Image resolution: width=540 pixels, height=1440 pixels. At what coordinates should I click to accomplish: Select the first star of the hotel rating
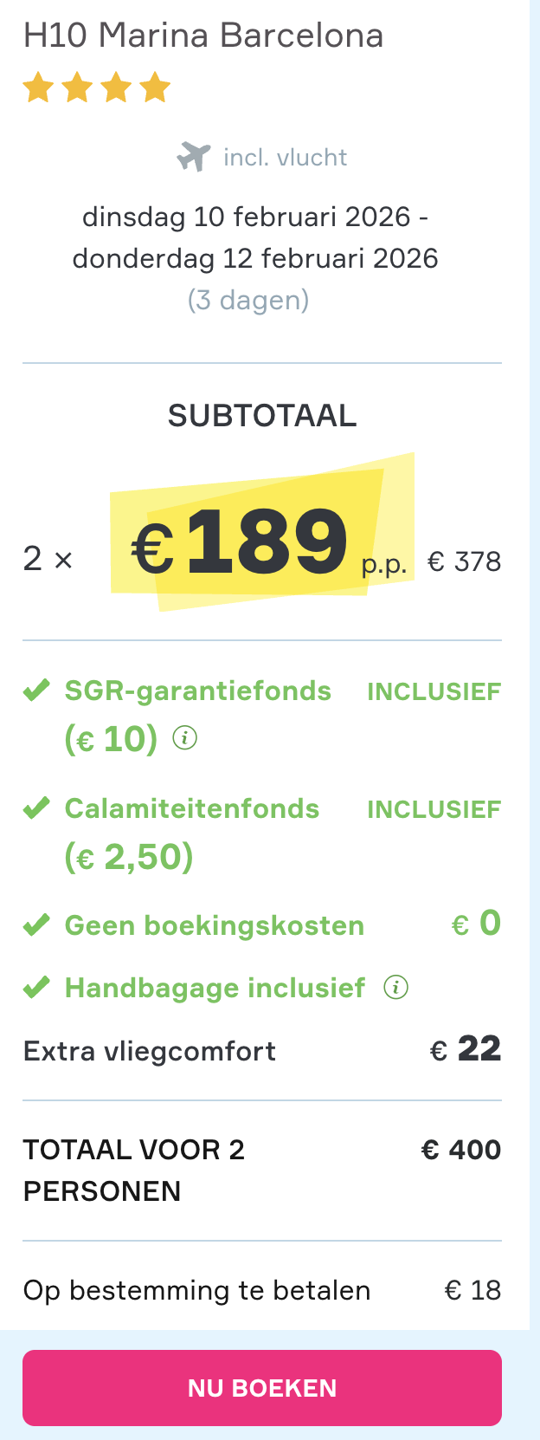pos(39,87)
